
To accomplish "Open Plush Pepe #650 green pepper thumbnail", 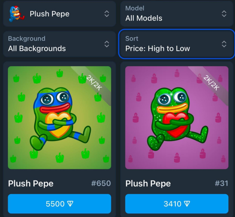I will pyautogui.click(x=60, y=117).
